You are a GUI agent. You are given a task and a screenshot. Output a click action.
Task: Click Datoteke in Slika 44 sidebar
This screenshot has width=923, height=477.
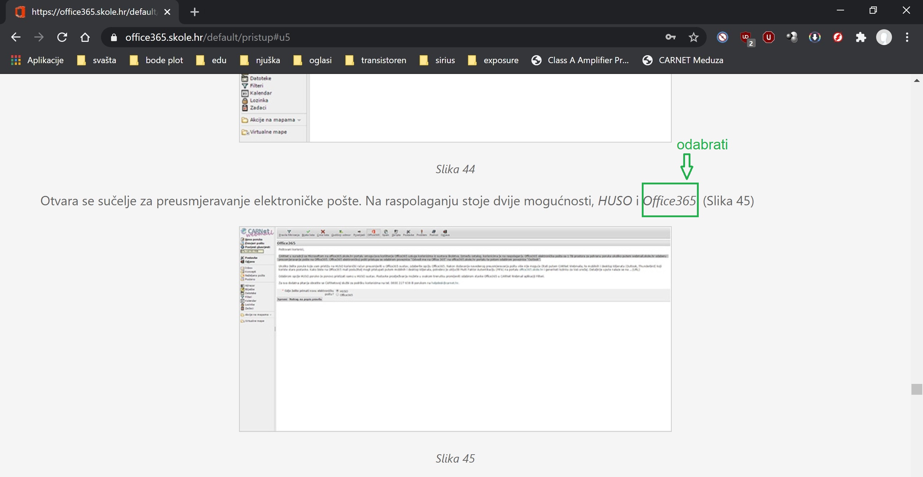click(x=256, y=78)
